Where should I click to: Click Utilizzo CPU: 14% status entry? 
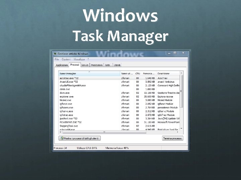pos(87,148)
